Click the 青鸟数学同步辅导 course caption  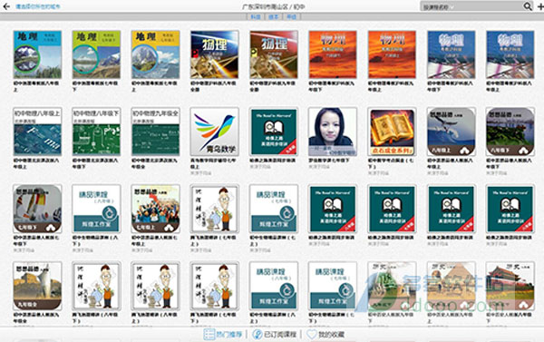pos(213,163)
